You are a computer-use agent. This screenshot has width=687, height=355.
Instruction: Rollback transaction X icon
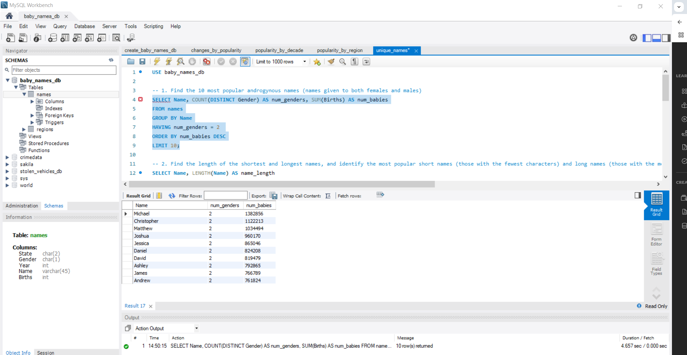tap(233, 61)
